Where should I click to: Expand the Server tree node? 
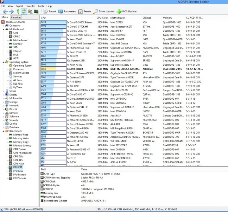tap(3, 91)
